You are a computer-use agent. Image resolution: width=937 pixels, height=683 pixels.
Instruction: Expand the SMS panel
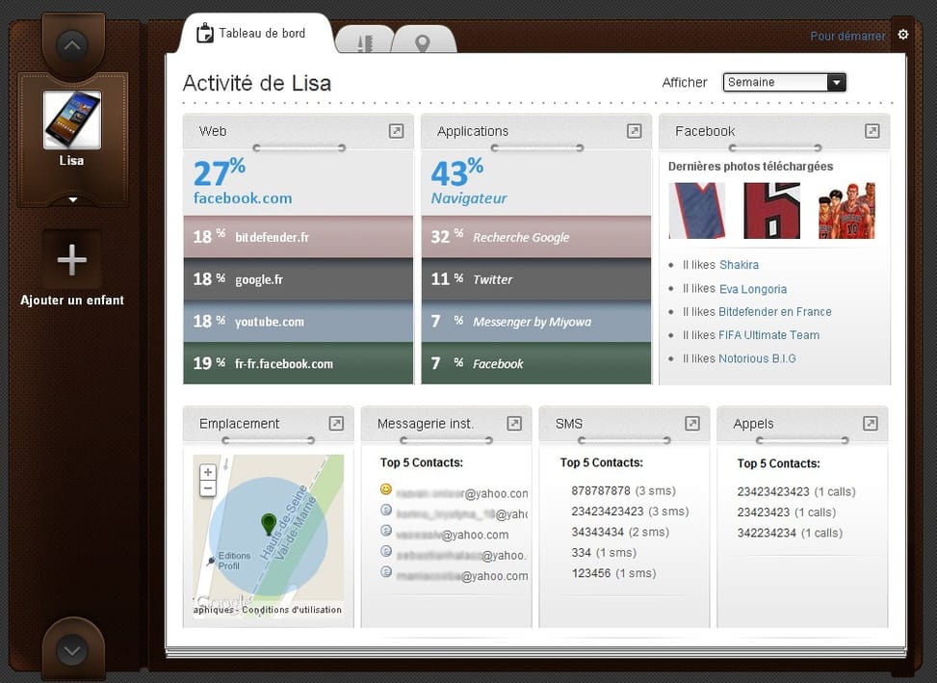coord(692,424)
